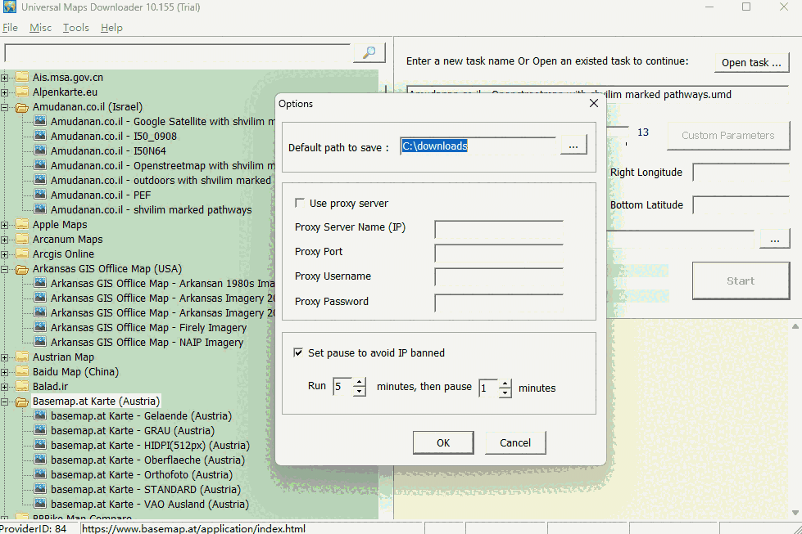
Task: Click the folder icon of Arkansas GIS Office Map
Action: click(x=22, y=268)
